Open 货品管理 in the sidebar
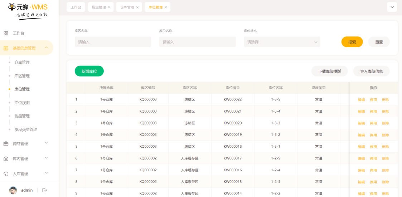 [22, 116]
